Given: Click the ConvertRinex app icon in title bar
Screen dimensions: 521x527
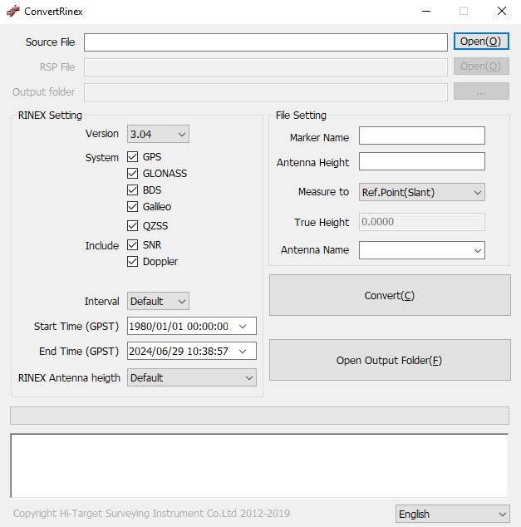Looking at the screenshot, I should pyautogui.click(x=12, y=12).
